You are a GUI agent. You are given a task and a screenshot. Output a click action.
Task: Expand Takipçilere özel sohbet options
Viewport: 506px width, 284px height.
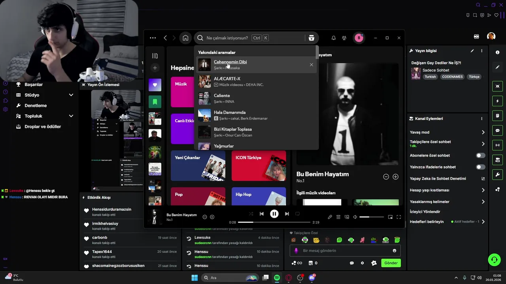click(x=483, y=144)
